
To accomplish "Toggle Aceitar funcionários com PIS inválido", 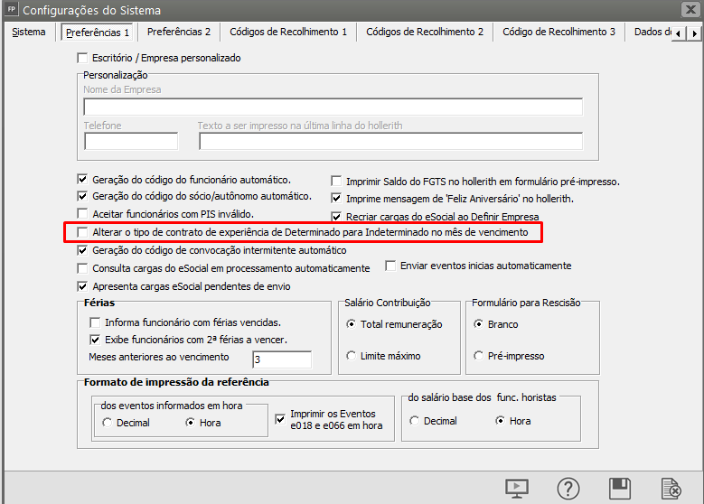I will (x=84, y=214).
